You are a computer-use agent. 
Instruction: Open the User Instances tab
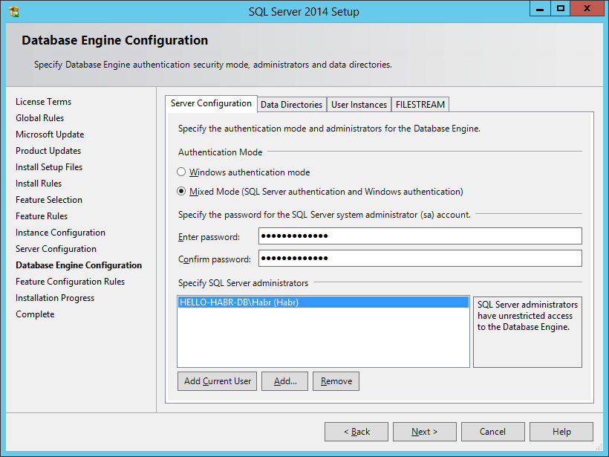359,104
